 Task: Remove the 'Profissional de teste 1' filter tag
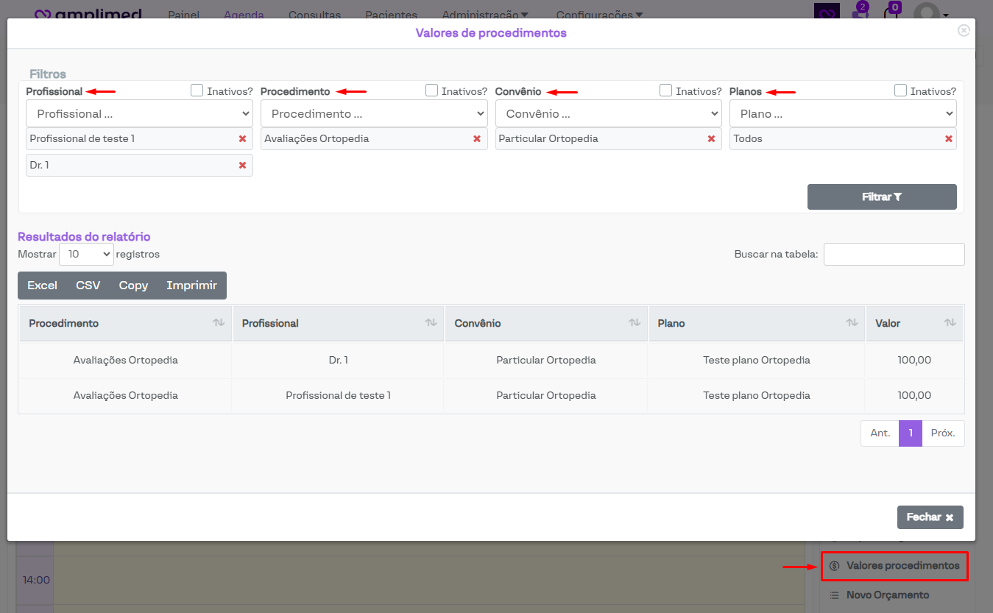click(242, 139)
